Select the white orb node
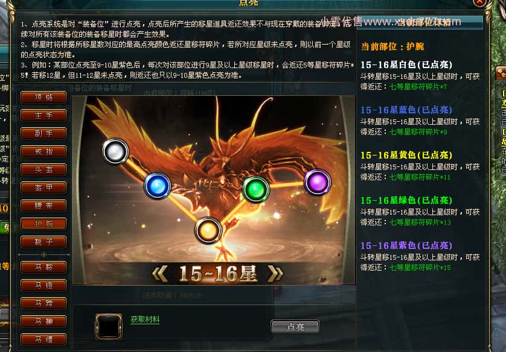 coord(115,151)
